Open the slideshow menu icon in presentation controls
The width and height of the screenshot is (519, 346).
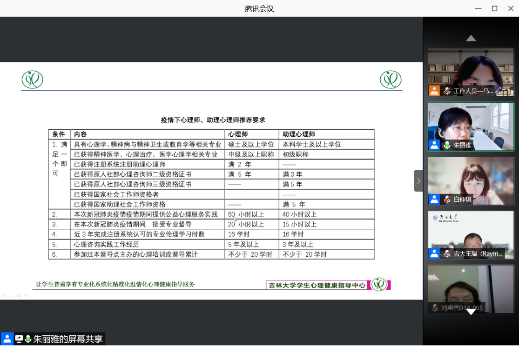(x=19, y=295)
